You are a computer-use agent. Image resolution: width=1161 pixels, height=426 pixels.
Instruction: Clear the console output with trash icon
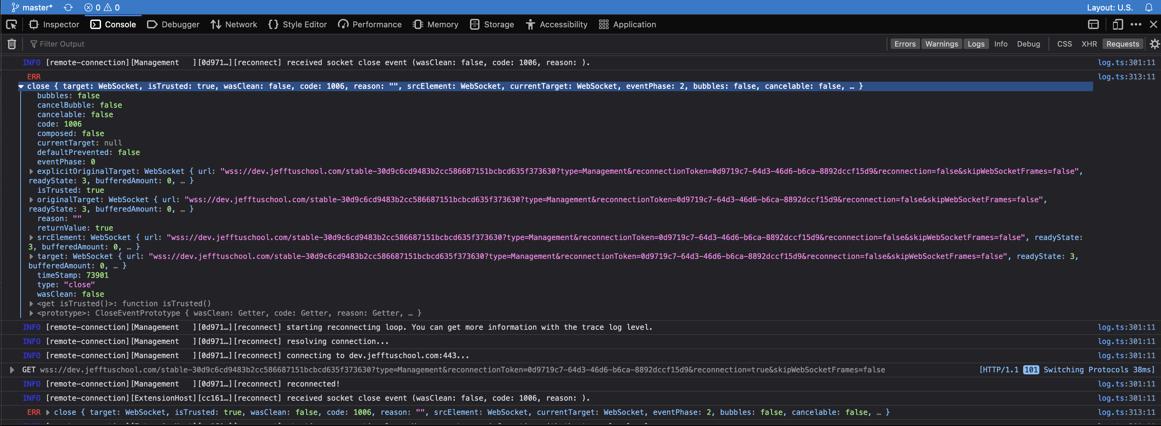point(11,44)
